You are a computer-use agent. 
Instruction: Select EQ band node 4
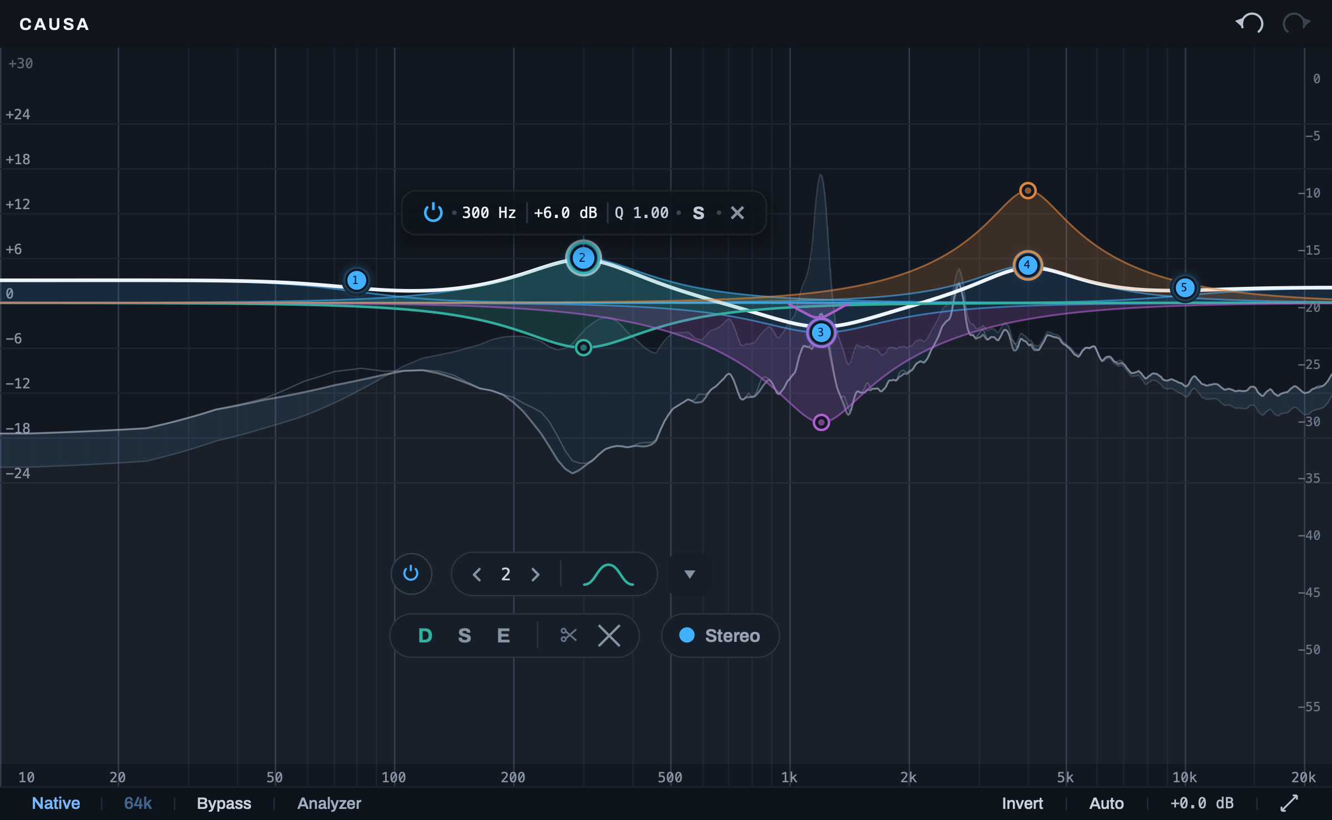[1027, 265]
